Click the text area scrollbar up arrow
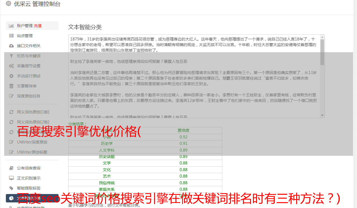 322,37
